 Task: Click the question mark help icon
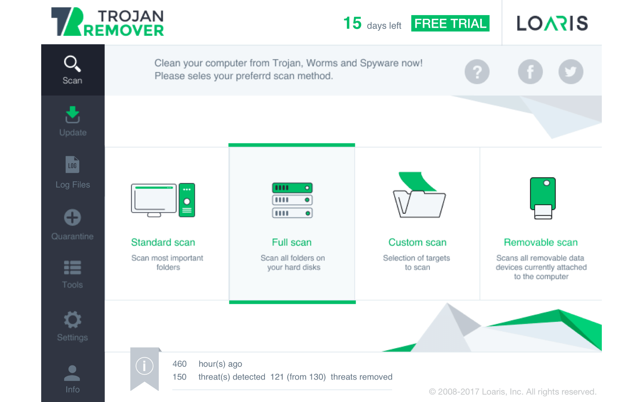click(x=477, y=72)
